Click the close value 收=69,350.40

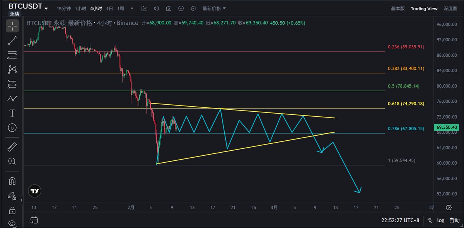tap(253, 23)
